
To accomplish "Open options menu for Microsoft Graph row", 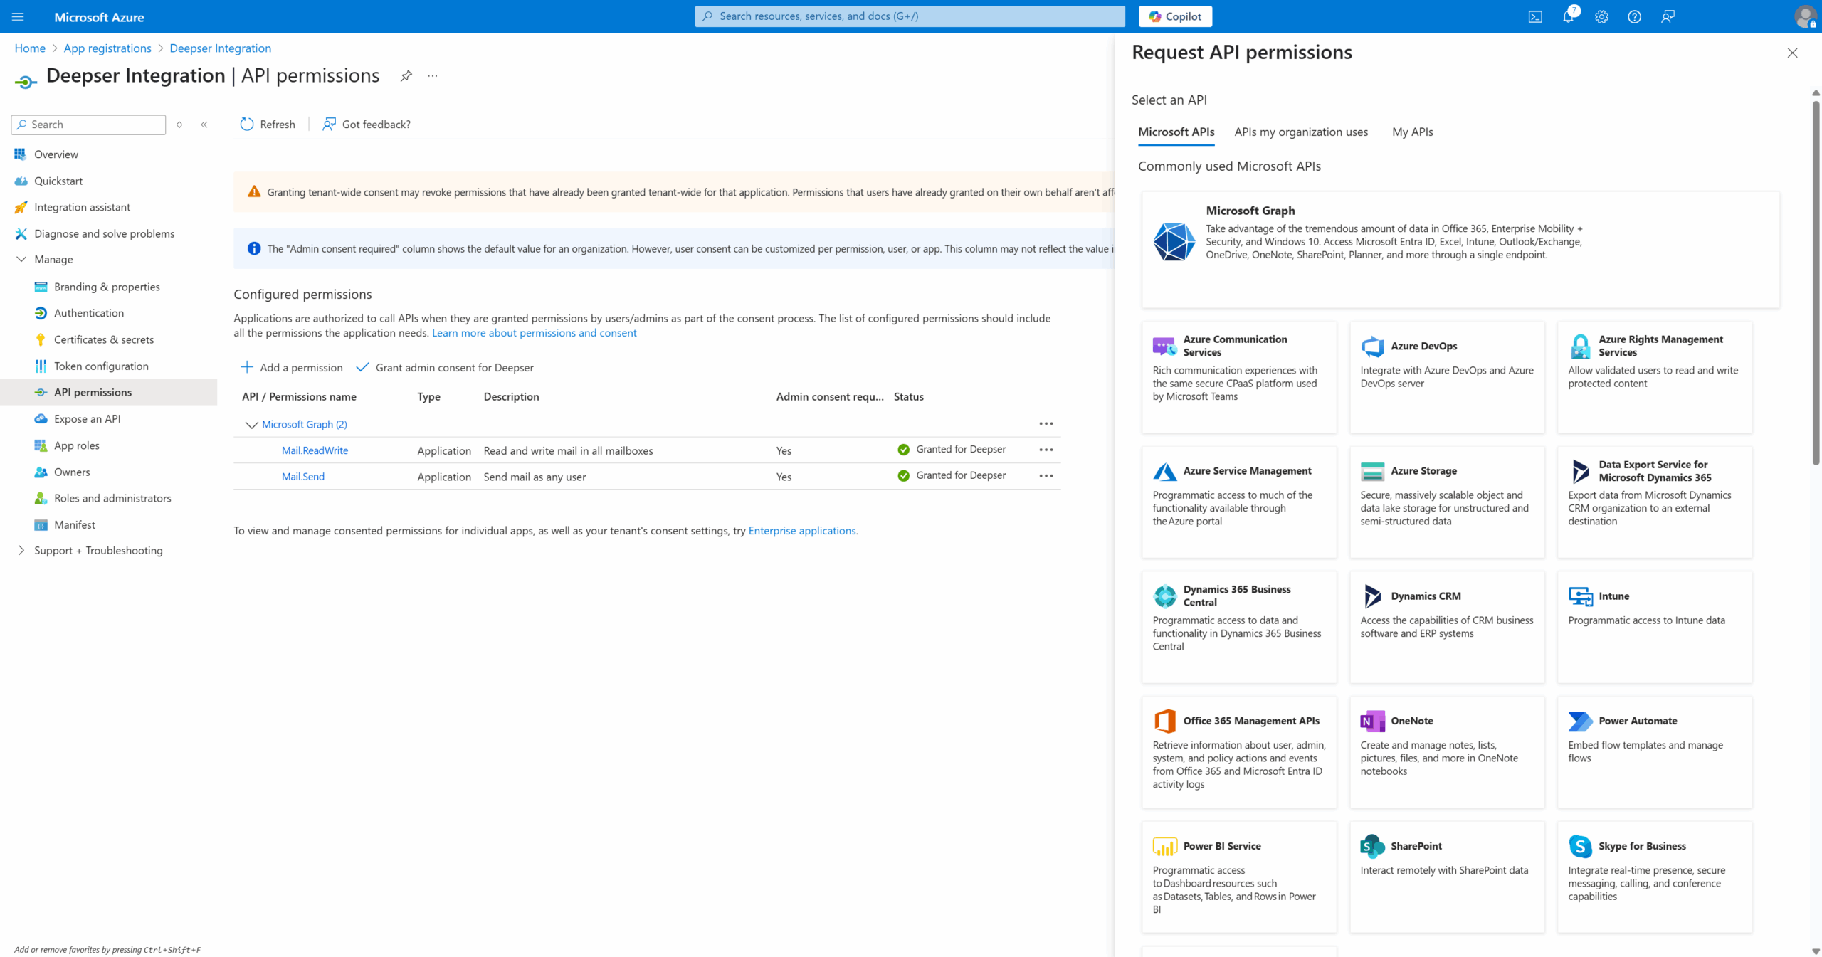I will pos(1046,424).
